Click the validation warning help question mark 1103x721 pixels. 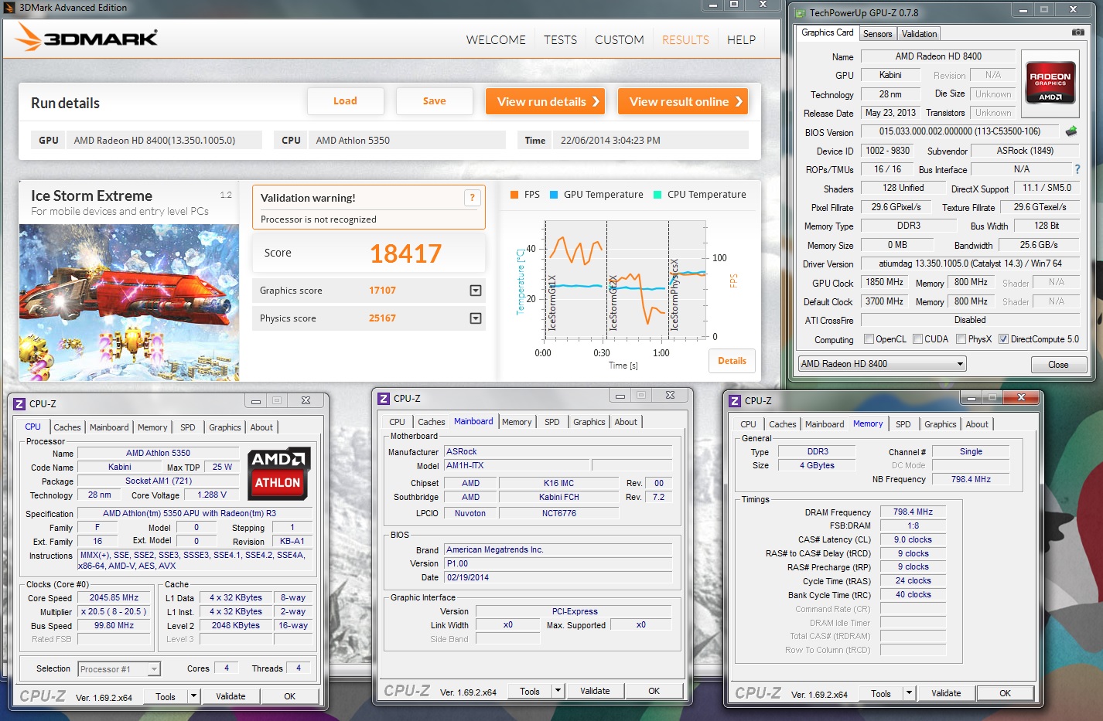(472, 198)
